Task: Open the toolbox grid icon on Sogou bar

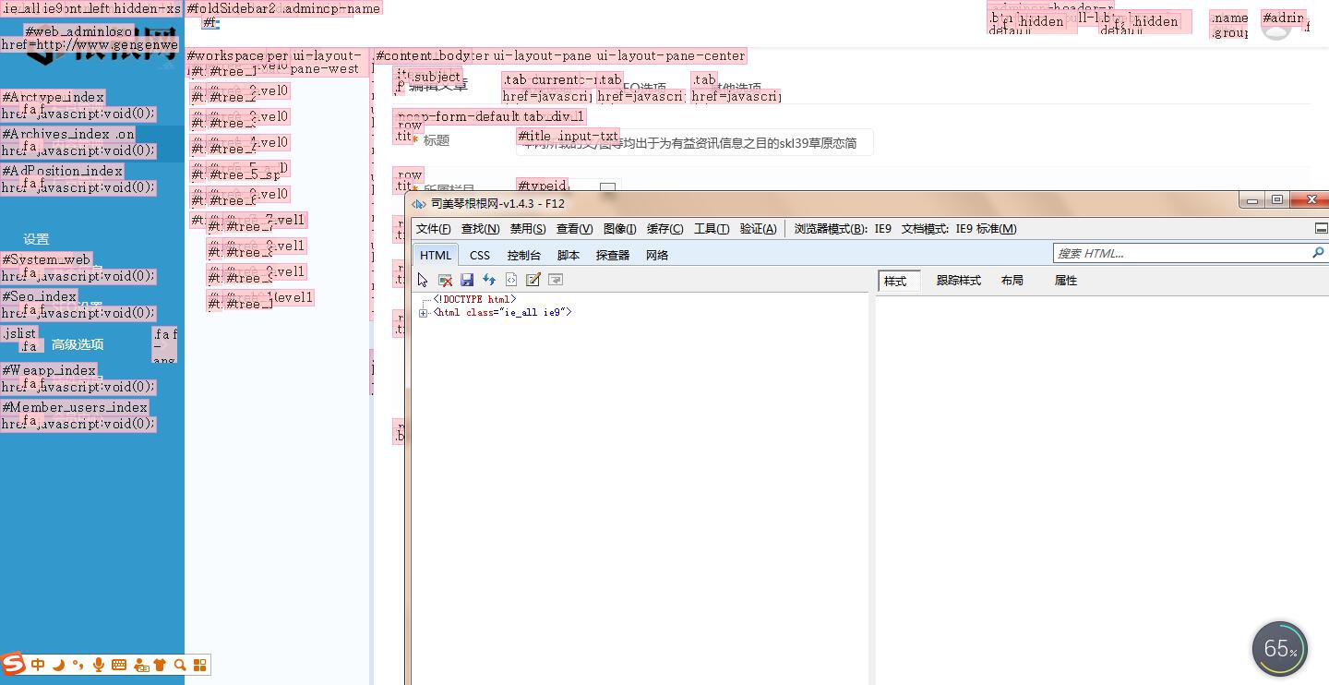Action: (200, 665)
